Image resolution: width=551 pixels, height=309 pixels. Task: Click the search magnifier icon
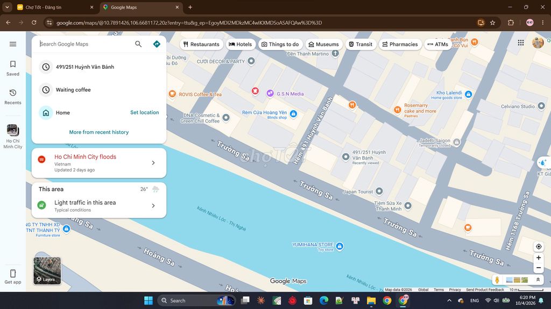(x=138, y=44)
